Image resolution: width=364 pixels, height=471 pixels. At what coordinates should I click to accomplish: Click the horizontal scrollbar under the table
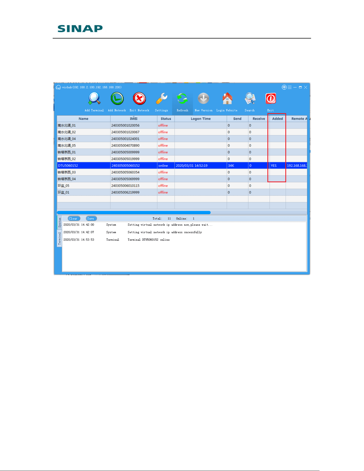pyautogui.click(x=134, y=213)
